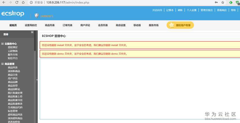Click the 授权用户专享 yellow button

point(180,25)
